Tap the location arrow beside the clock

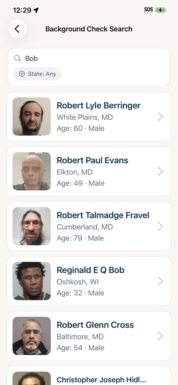(x=36, y=10)
